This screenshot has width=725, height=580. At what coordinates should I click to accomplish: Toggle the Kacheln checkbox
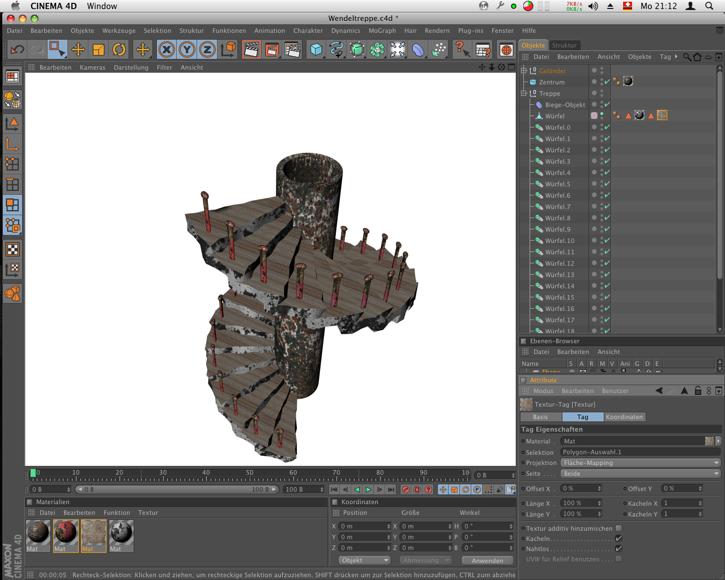click(x=619, y=539)
